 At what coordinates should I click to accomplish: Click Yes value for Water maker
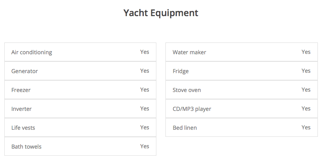tap(306, 52)
